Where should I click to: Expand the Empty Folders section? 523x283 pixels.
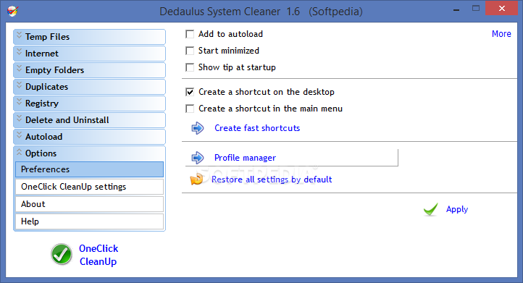point(89,70)
